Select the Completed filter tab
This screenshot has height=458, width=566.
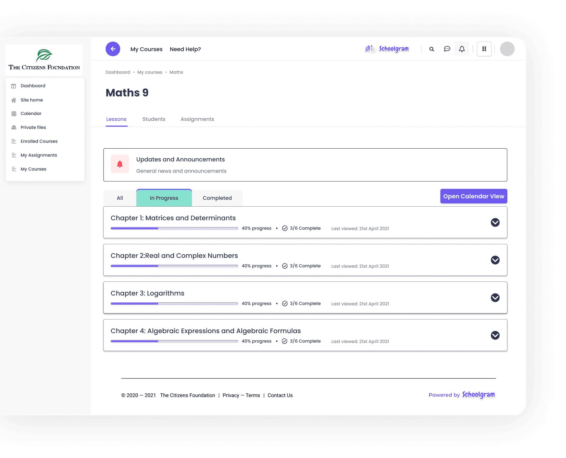(217, 198)
